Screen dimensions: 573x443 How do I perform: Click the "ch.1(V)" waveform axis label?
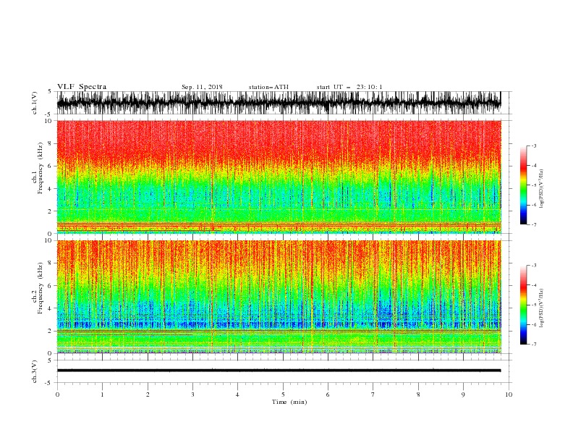coord(34,103)
